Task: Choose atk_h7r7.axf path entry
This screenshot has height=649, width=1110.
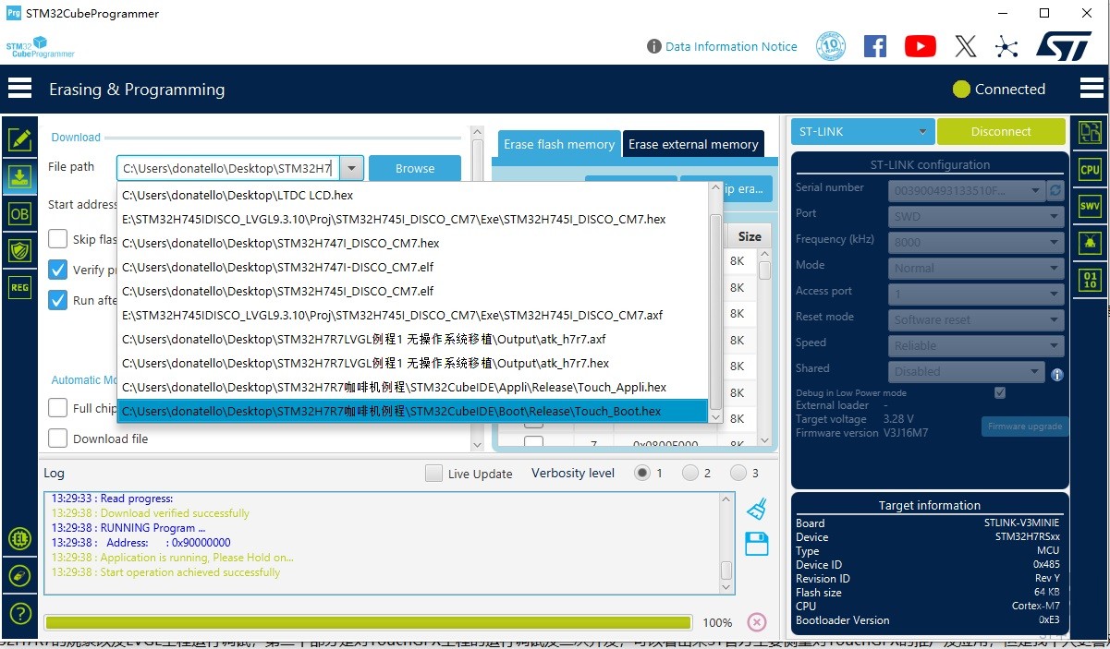Action: 413,339
